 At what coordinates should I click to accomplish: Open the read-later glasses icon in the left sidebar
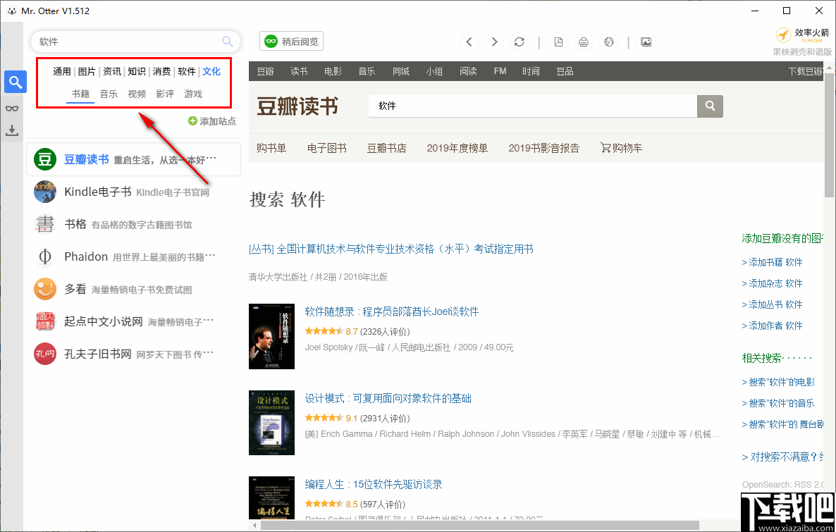(12, 109)
